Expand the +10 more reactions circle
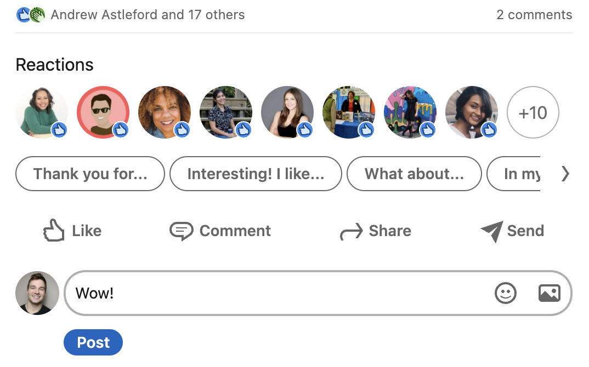This screenshot has width=589, height=367. (533, 112)
